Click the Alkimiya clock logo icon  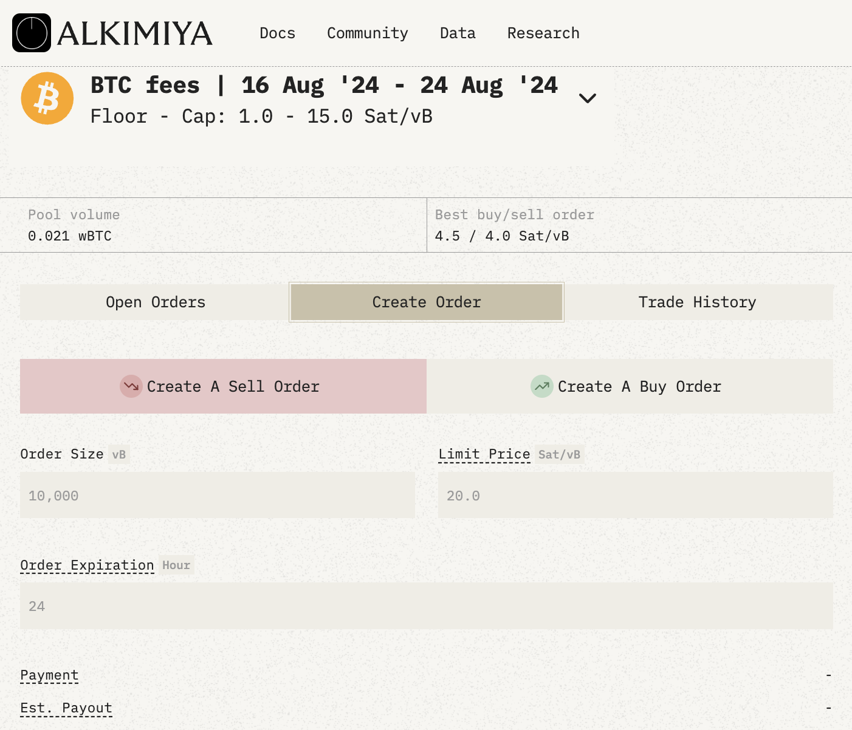(32, 33)
